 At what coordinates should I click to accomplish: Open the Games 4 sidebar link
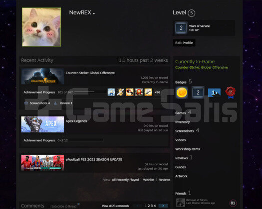pos(183,112)
